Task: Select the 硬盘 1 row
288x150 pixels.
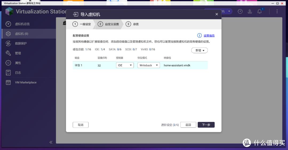Action: pos(140,65)
